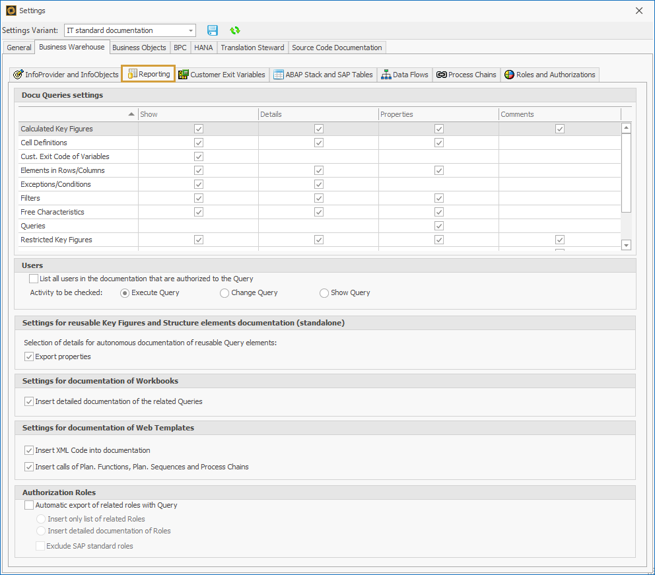655x575 pixels.
Task: Refresh settings using the green arrows icon
Action: click(234, 30)
